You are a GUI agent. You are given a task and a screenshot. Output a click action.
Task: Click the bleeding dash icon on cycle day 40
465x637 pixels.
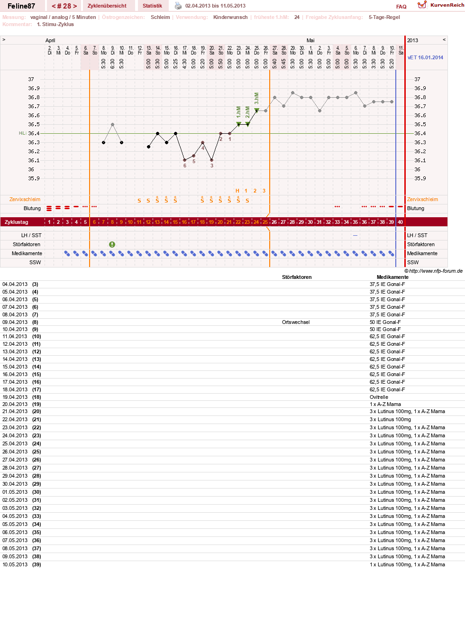point(400,207)
